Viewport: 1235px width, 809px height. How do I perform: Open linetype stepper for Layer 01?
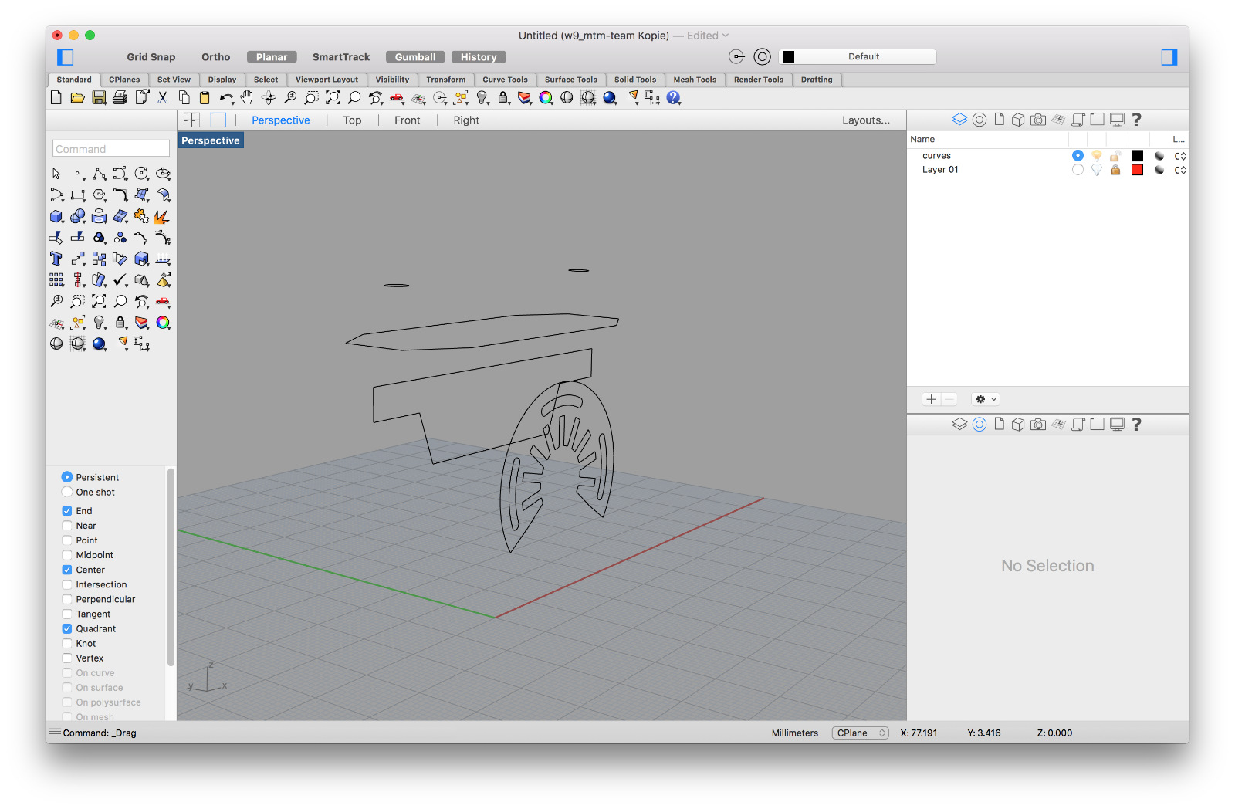coord(1180,170)
